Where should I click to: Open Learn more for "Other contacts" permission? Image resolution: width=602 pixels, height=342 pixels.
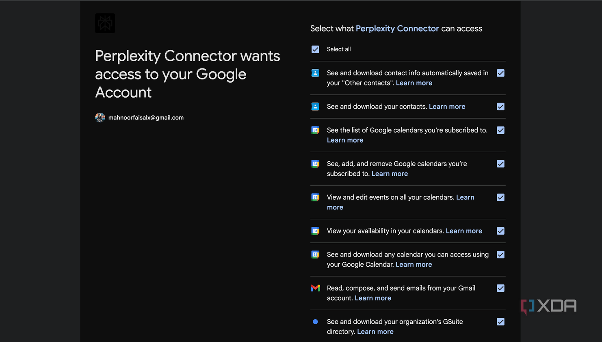coord(414,83)
